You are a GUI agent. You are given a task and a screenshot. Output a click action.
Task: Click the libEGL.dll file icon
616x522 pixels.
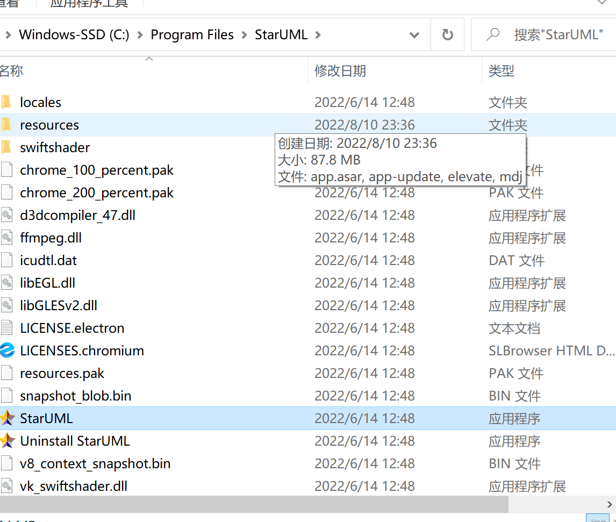pos(6,283)
